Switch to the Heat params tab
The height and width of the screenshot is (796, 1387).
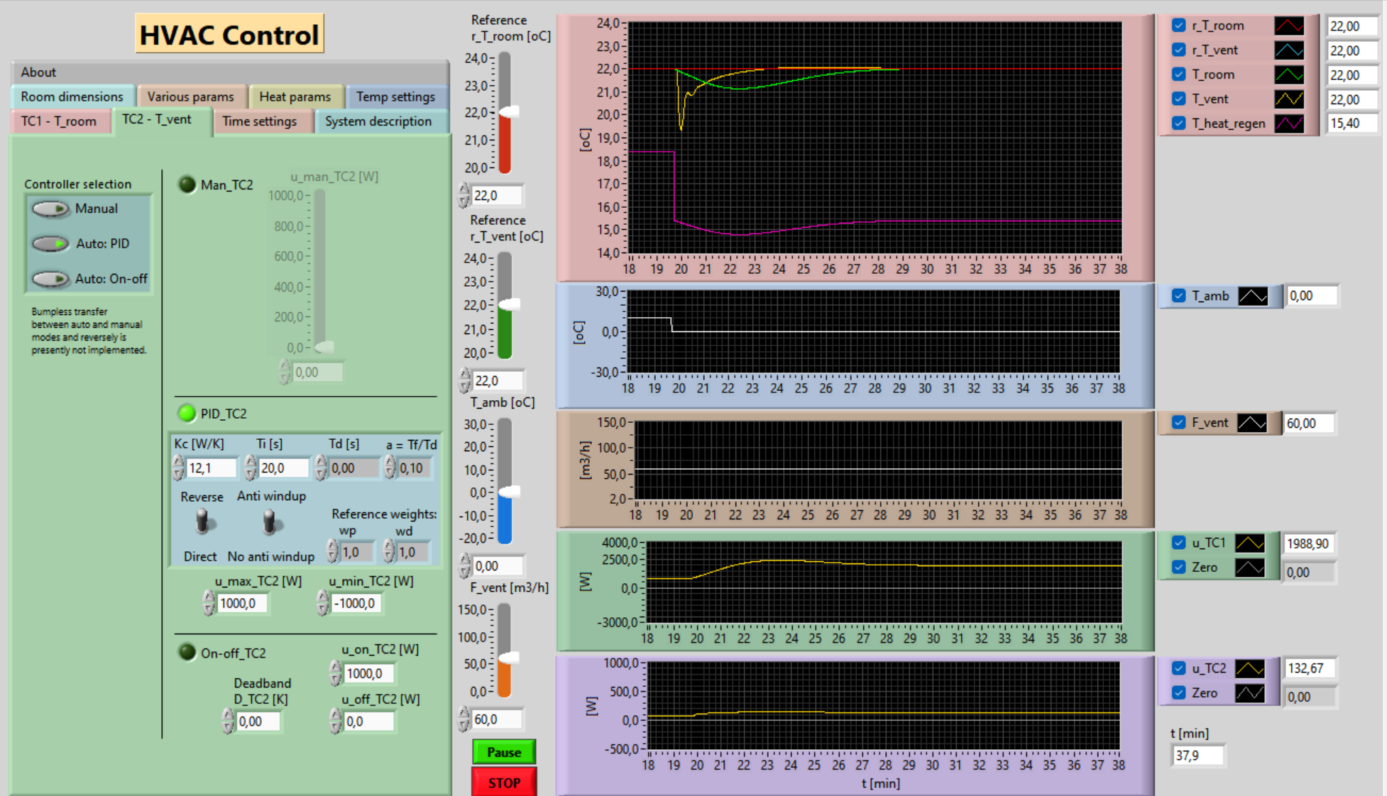pos(295,96)
